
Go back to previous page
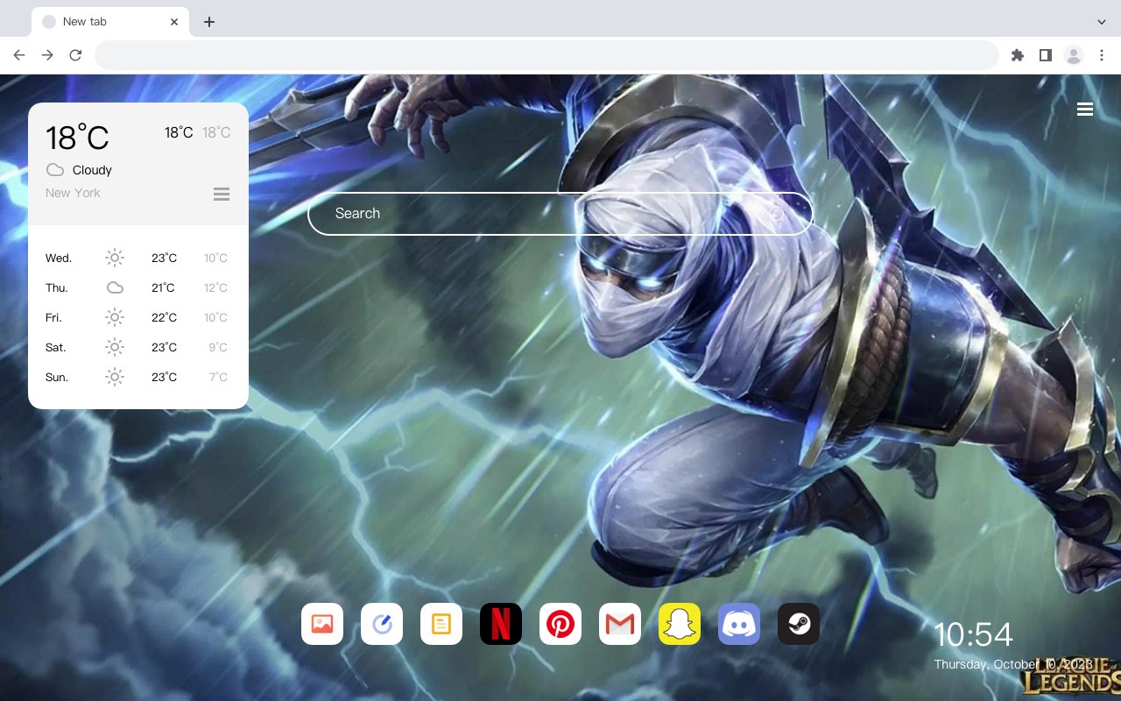point(19,55)
